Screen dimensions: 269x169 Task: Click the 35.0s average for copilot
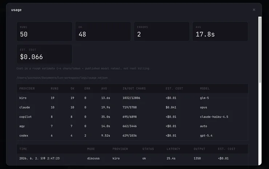[x=105, y=117]
